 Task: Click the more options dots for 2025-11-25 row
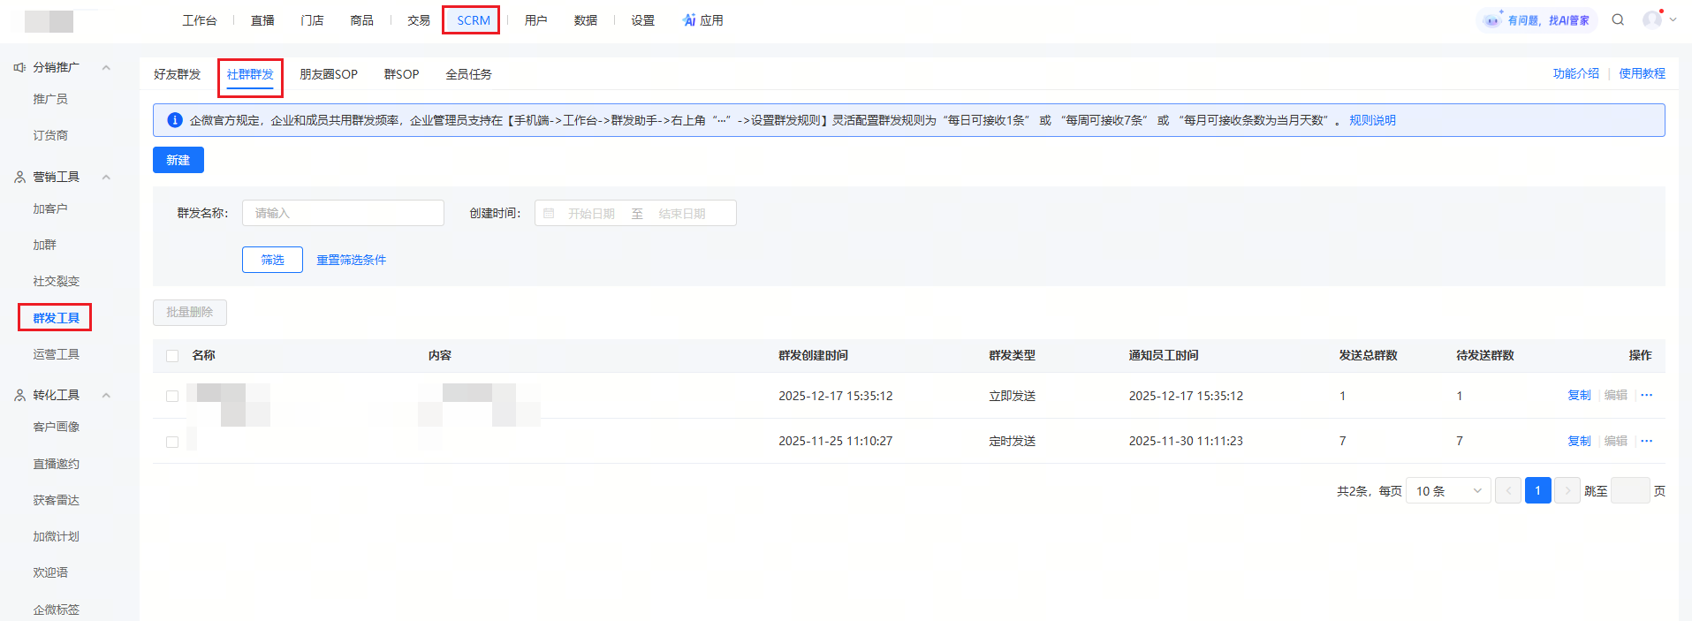1646,441
